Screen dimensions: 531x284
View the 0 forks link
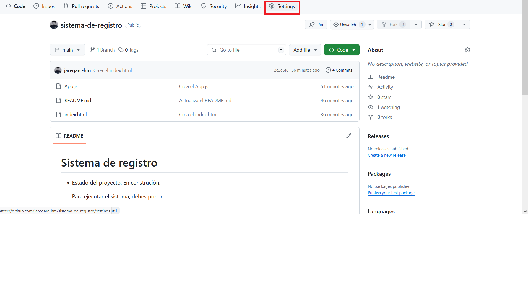click(x=380, y=117)
